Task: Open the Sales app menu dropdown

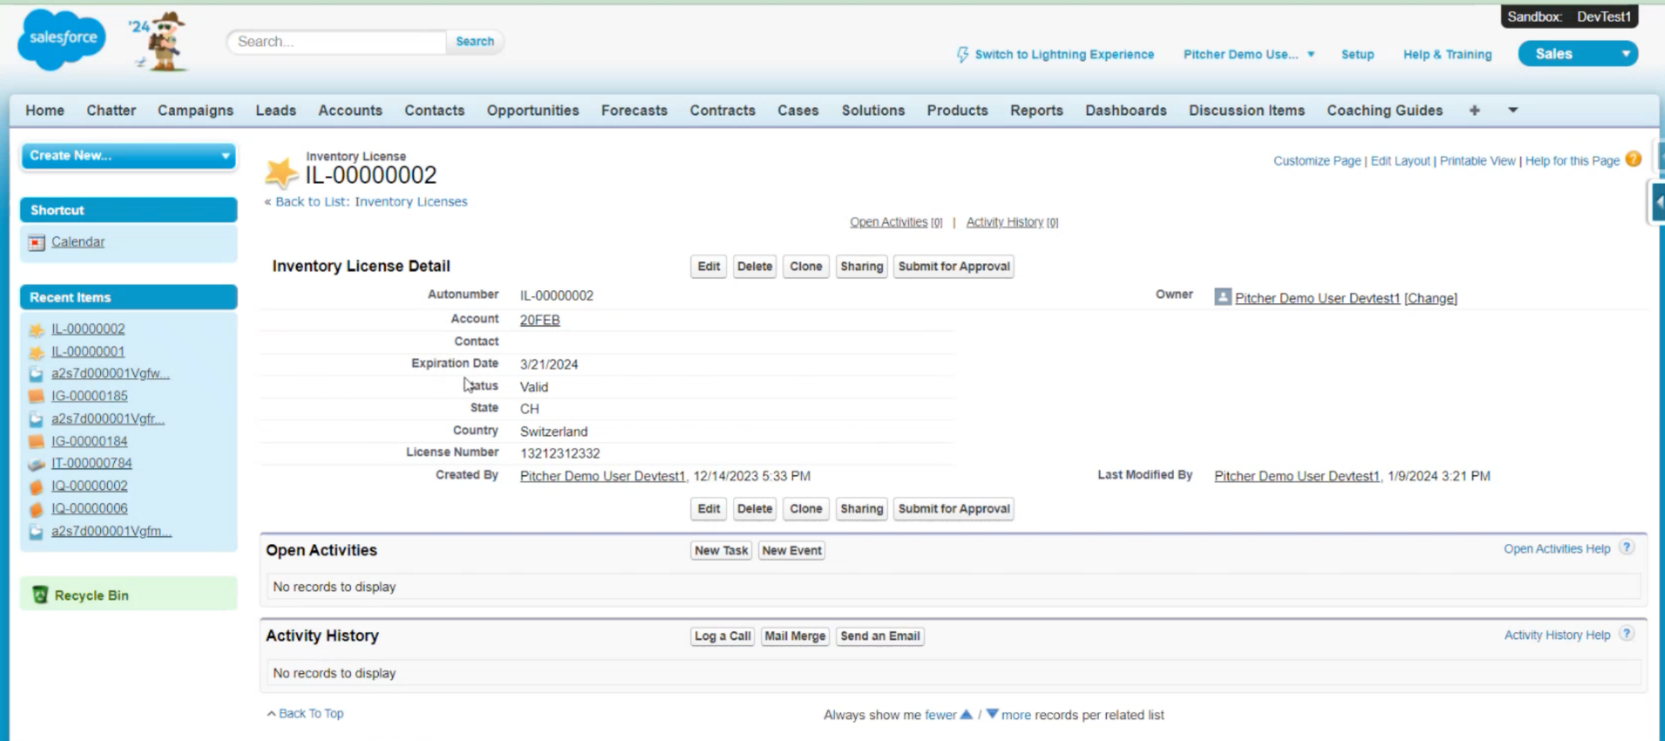Action: 1625,54
